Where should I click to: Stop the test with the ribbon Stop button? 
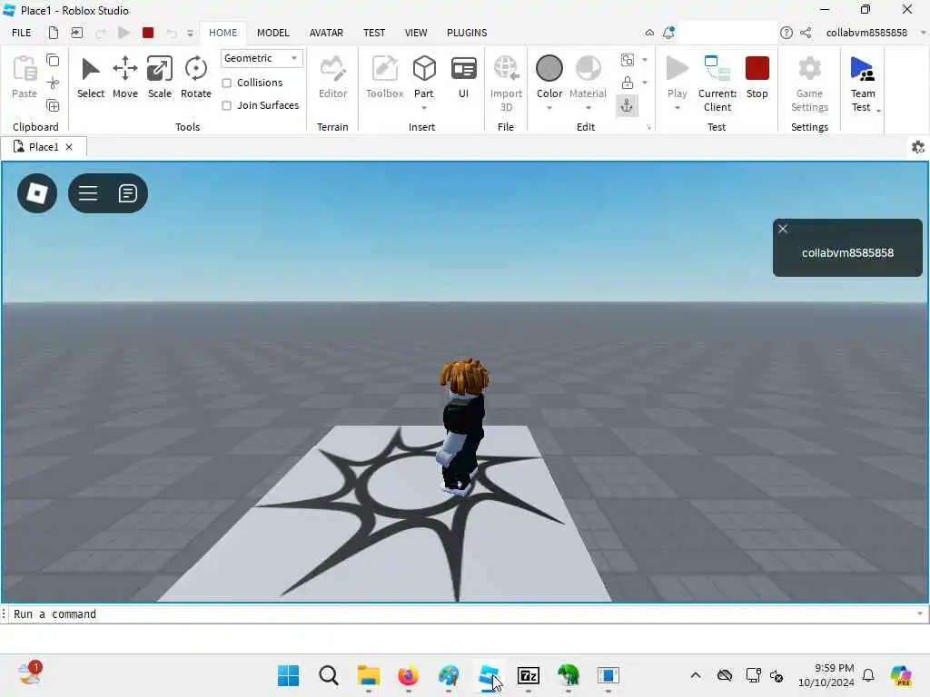point(757,77)
